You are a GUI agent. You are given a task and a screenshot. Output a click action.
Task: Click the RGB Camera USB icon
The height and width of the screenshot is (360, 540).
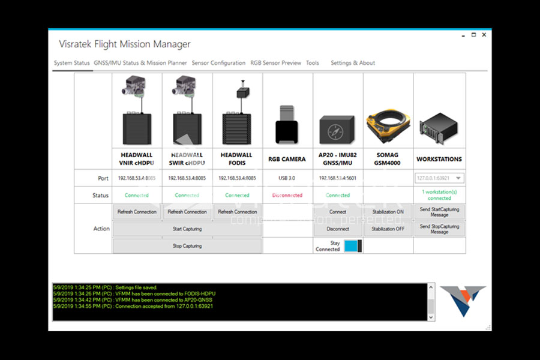[x=287, y=125]
